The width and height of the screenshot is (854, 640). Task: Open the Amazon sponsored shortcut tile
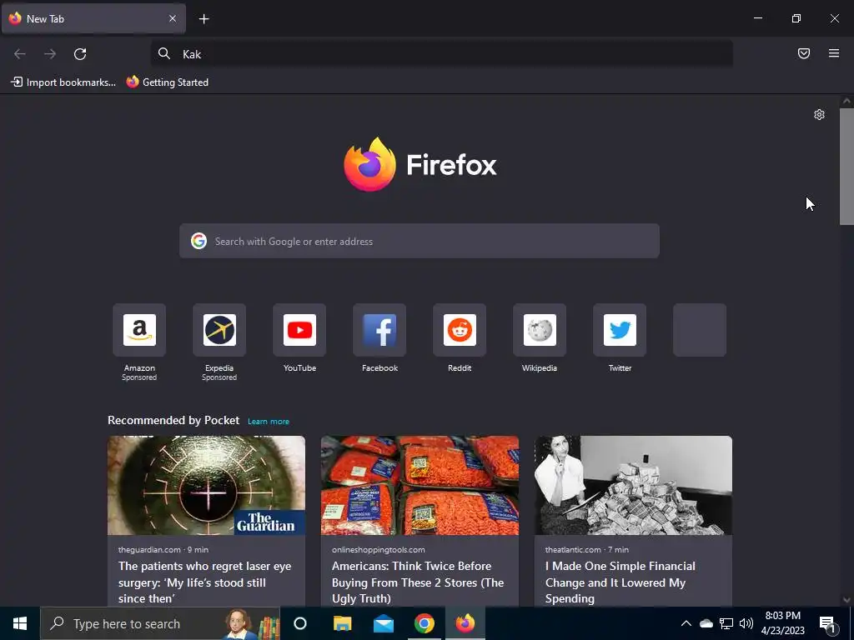pos(139,330)
